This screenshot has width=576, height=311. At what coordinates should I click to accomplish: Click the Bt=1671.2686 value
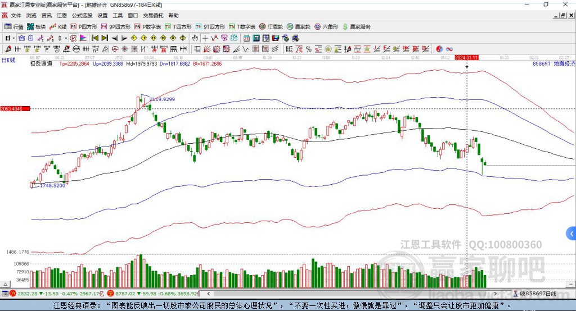coord(207,63)
